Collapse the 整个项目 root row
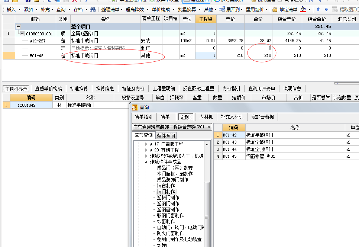 tap(18, 26)
